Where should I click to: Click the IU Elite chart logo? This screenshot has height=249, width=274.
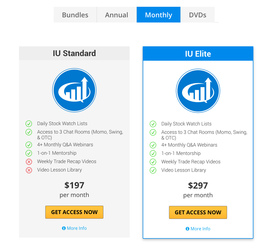coord(198,91)
